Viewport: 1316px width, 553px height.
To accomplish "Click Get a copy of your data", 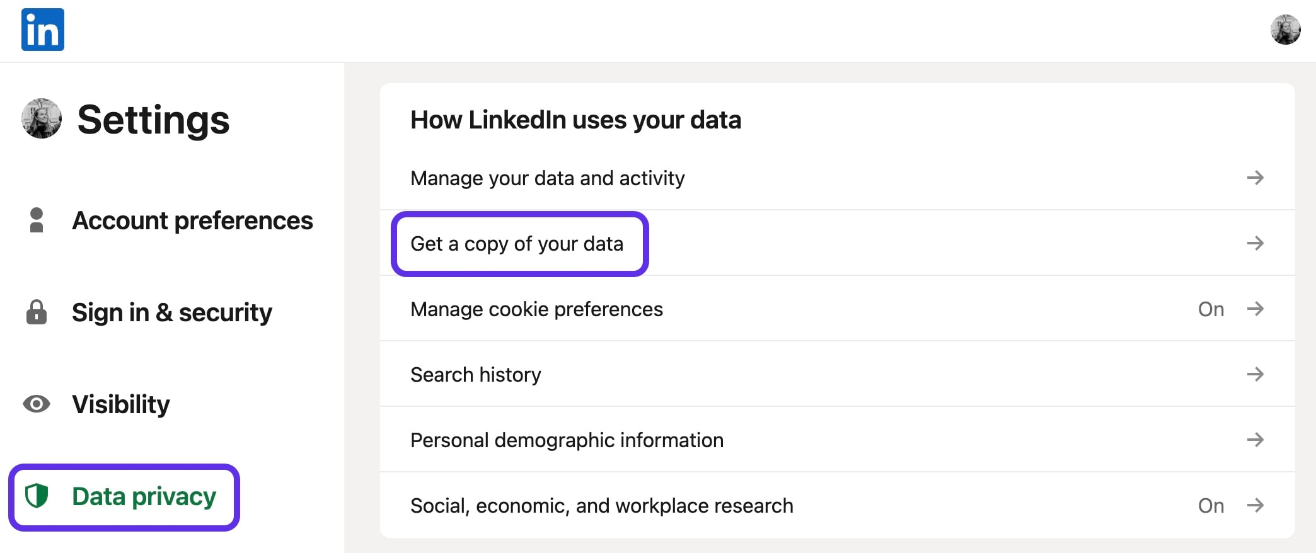I will click(517, 244).
